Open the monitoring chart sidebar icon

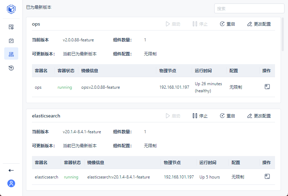11,41
